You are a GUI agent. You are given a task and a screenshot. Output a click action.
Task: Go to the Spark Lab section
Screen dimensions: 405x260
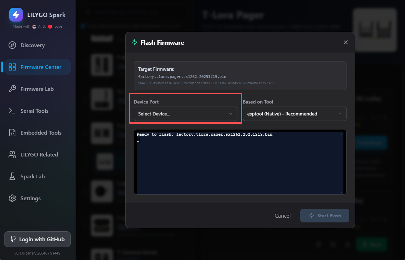(x=32, y=177)
